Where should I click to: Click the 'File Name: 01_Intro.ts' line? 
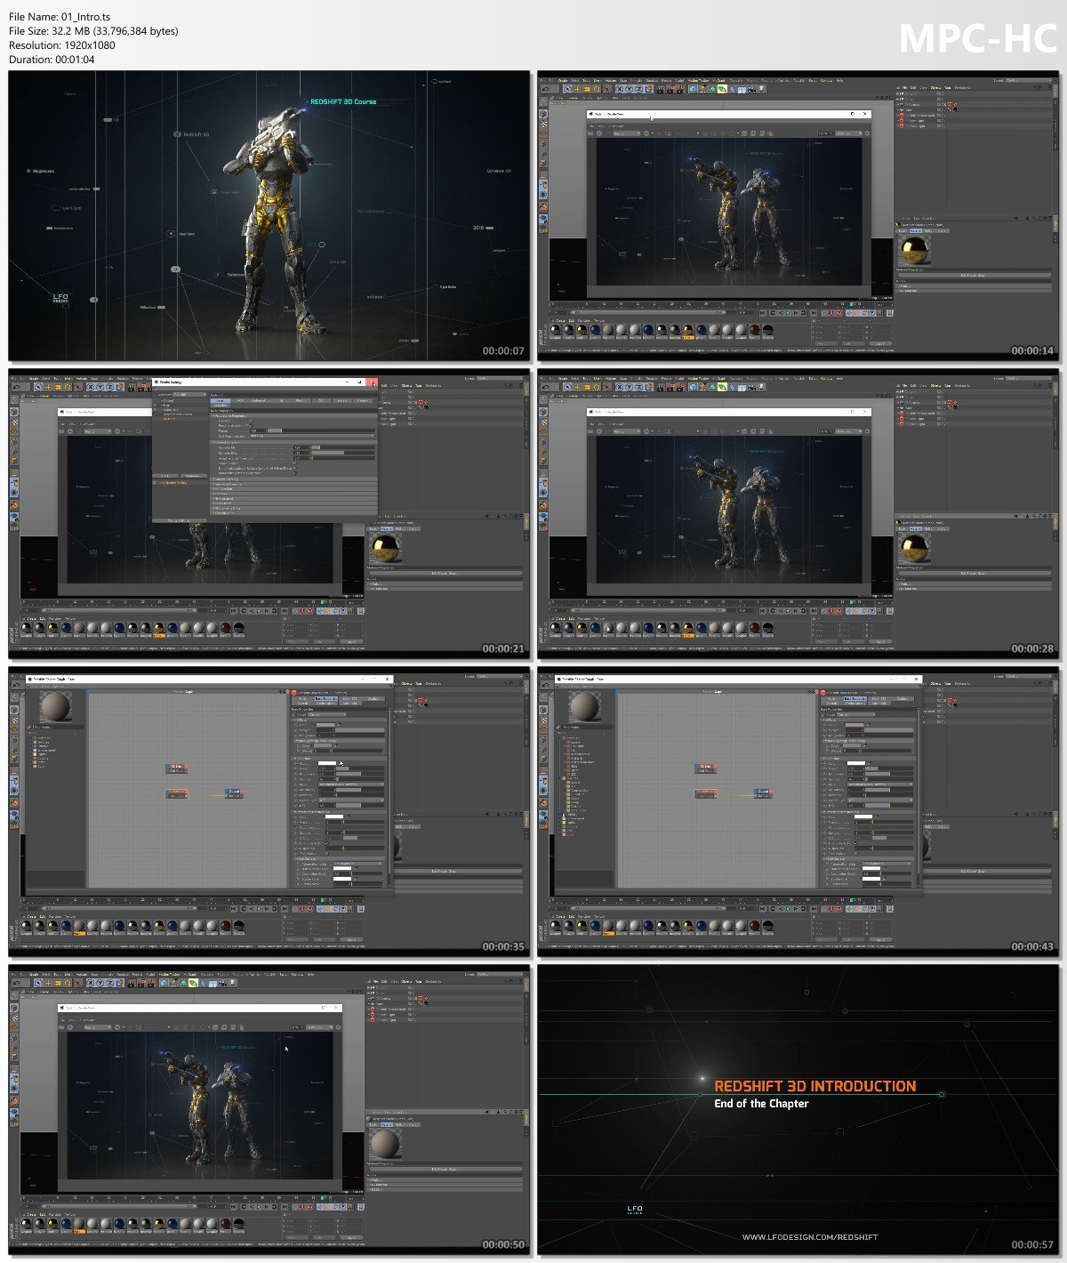pyautogui.click(x=60, y=17)
